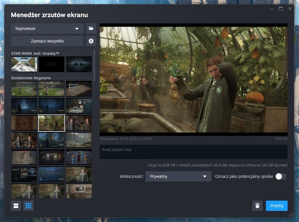
Task: Switch to grid view layout
Action: pyautogui.click(x=28, y=206)
